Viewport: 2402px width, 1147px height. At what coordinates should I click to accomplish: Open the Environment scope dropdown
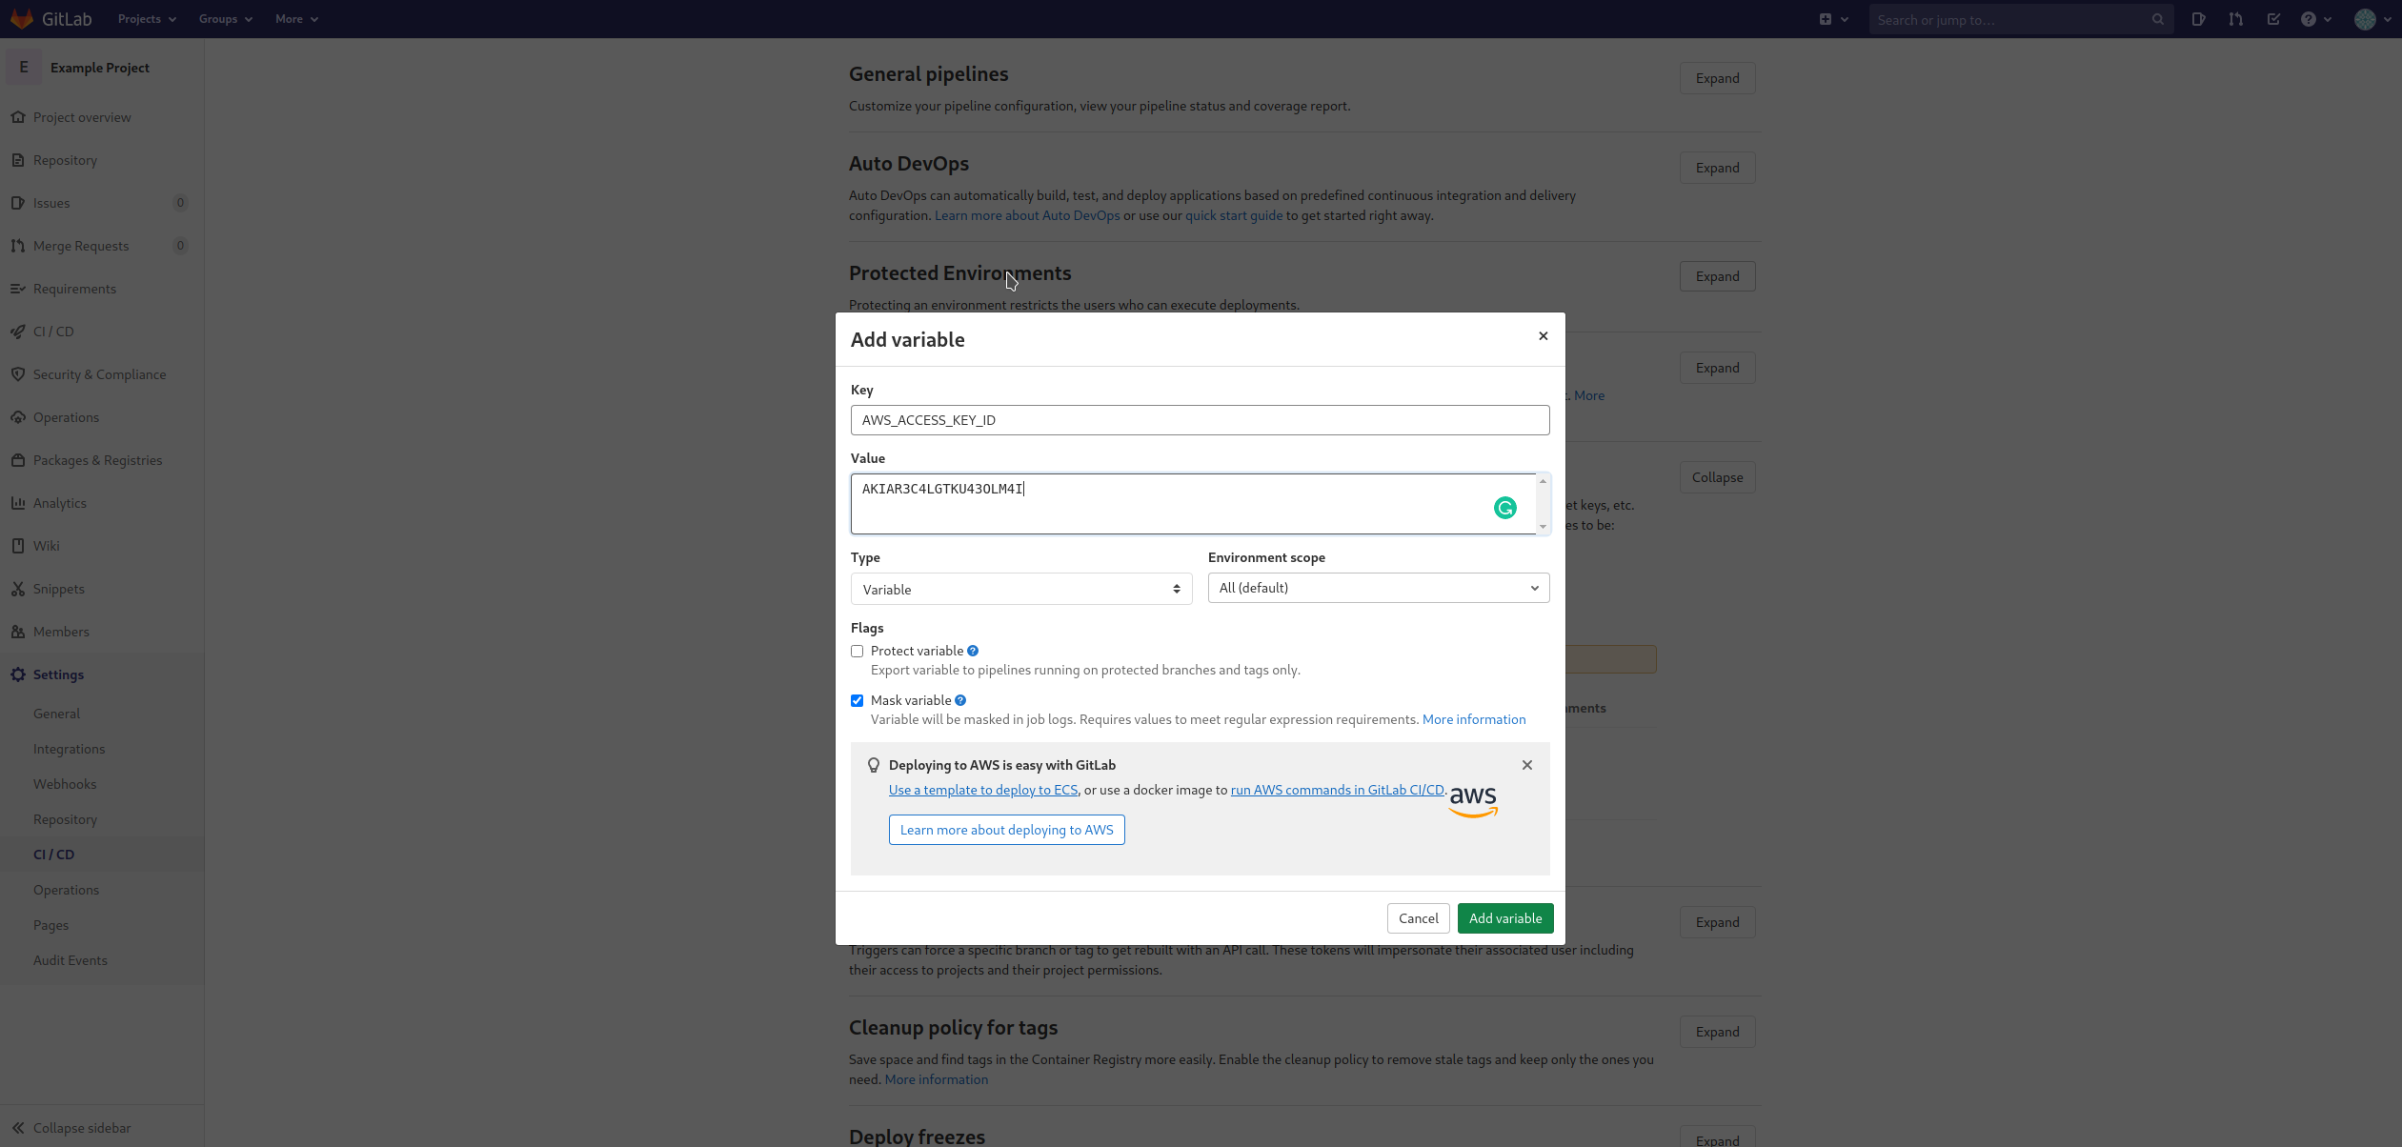[x=1378, y=588]
